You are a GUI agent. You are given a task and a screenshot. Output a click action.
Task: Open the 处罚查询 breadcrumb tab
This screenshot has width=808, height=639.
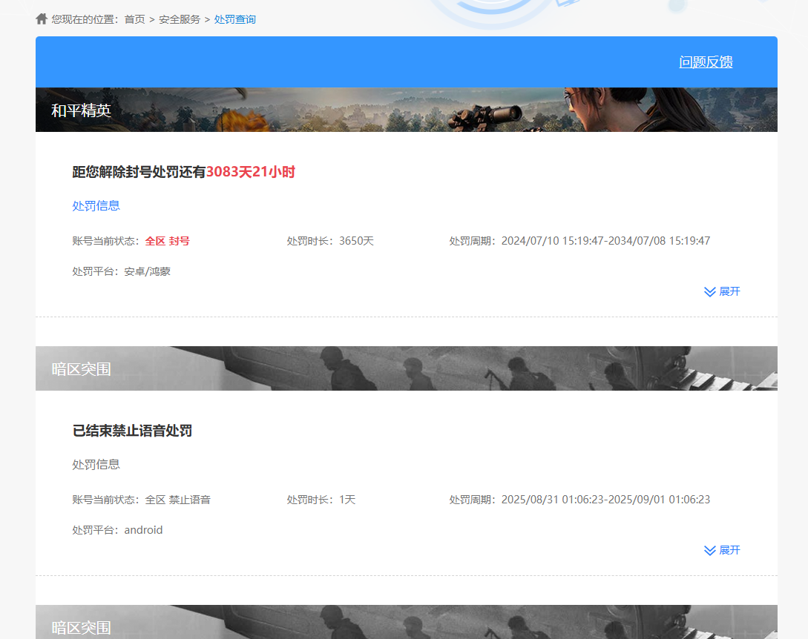(x=235, y=19)
